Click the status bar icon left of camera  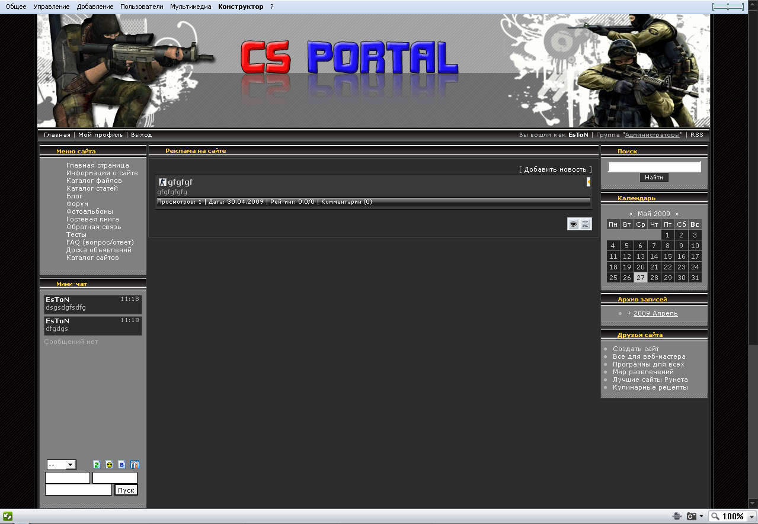[676, 516]
